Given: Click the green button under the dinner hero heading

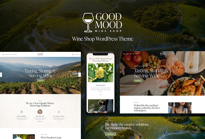Looking at the screenshot, I should [138, 81].
